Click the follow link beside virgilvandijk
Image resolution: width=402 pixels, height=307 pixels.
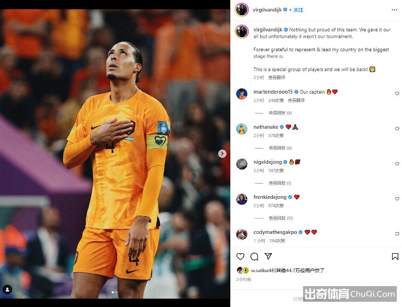pyautogui.click(x=298, y=10)
